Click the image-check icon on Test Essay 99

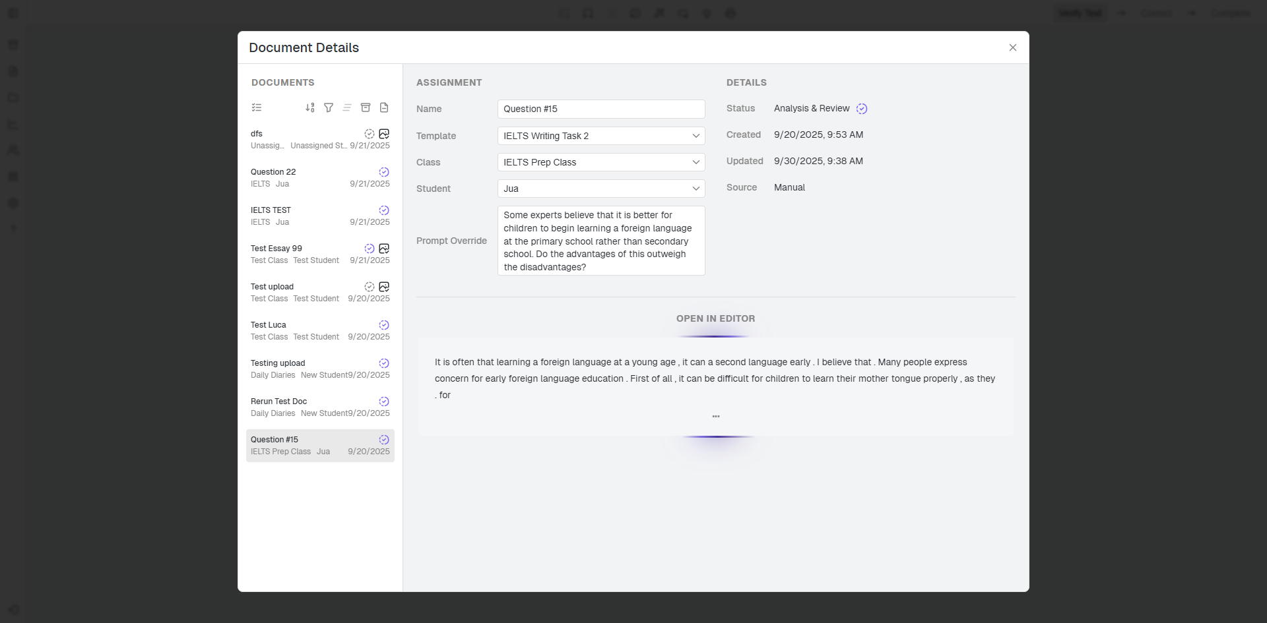click(384, 249)
